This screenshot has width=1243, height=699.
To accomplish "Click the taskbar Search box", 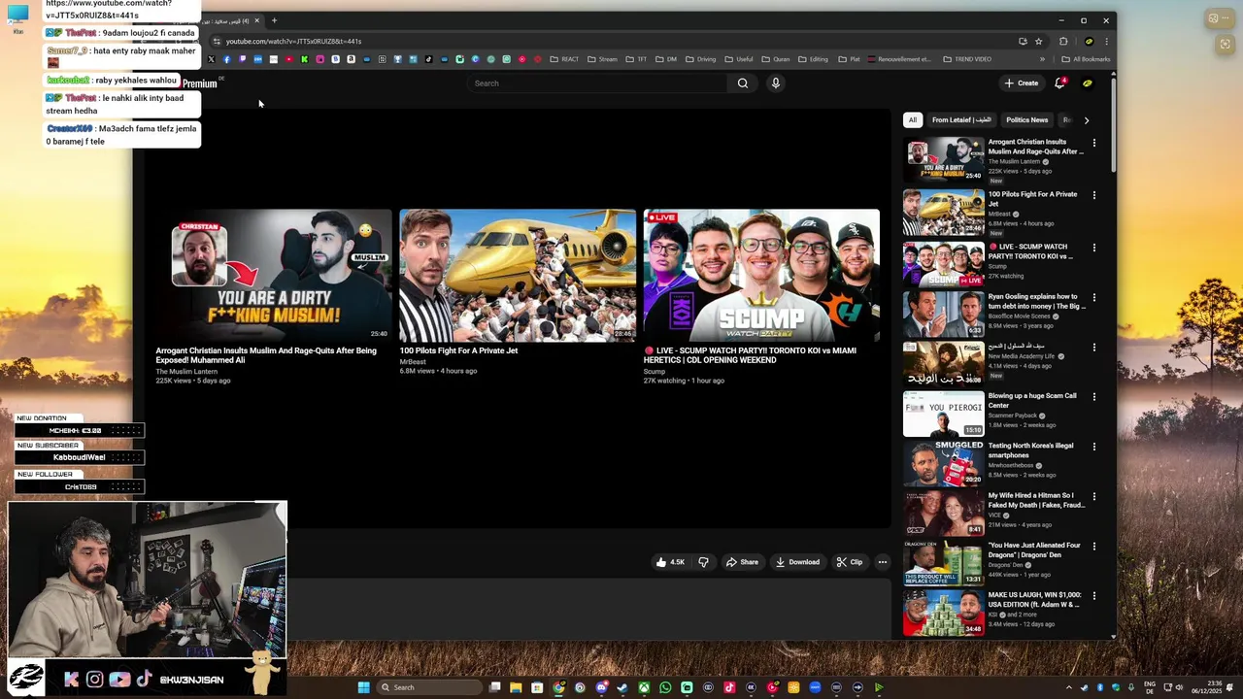I will pos(429,687).
